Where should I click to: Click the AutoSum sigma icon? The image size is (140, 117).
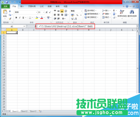(x=114, y=10)
